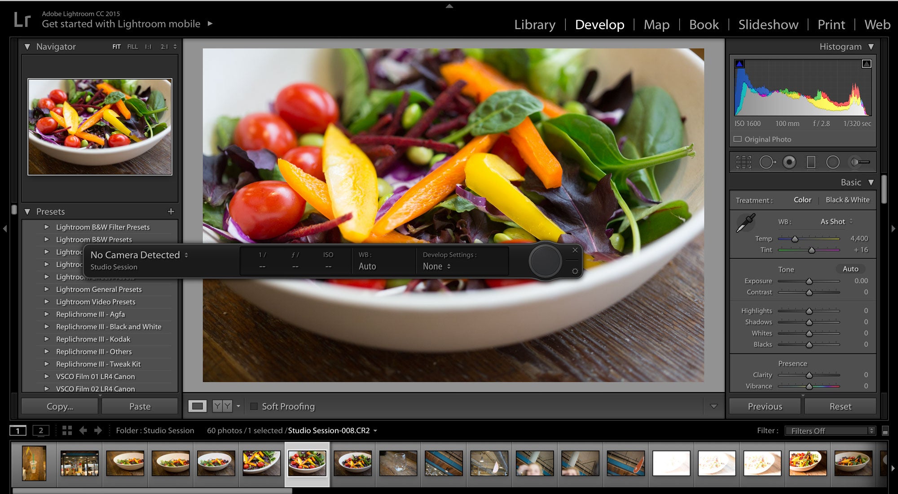Viewport: 898px width, 494px height.
Task: Go forward with filmstrip right arrow
Action: tap(98, 430)
